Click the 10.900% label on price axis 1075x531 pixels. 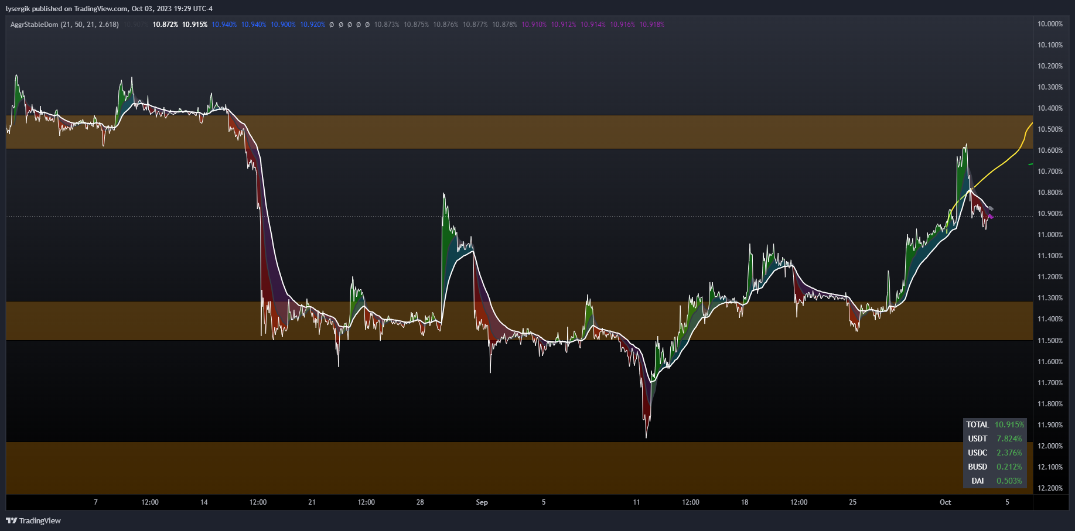click(1050, 214)
